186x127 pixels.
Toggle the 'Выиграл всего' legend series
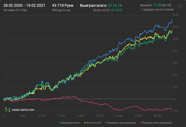click(x=69, y=123)
